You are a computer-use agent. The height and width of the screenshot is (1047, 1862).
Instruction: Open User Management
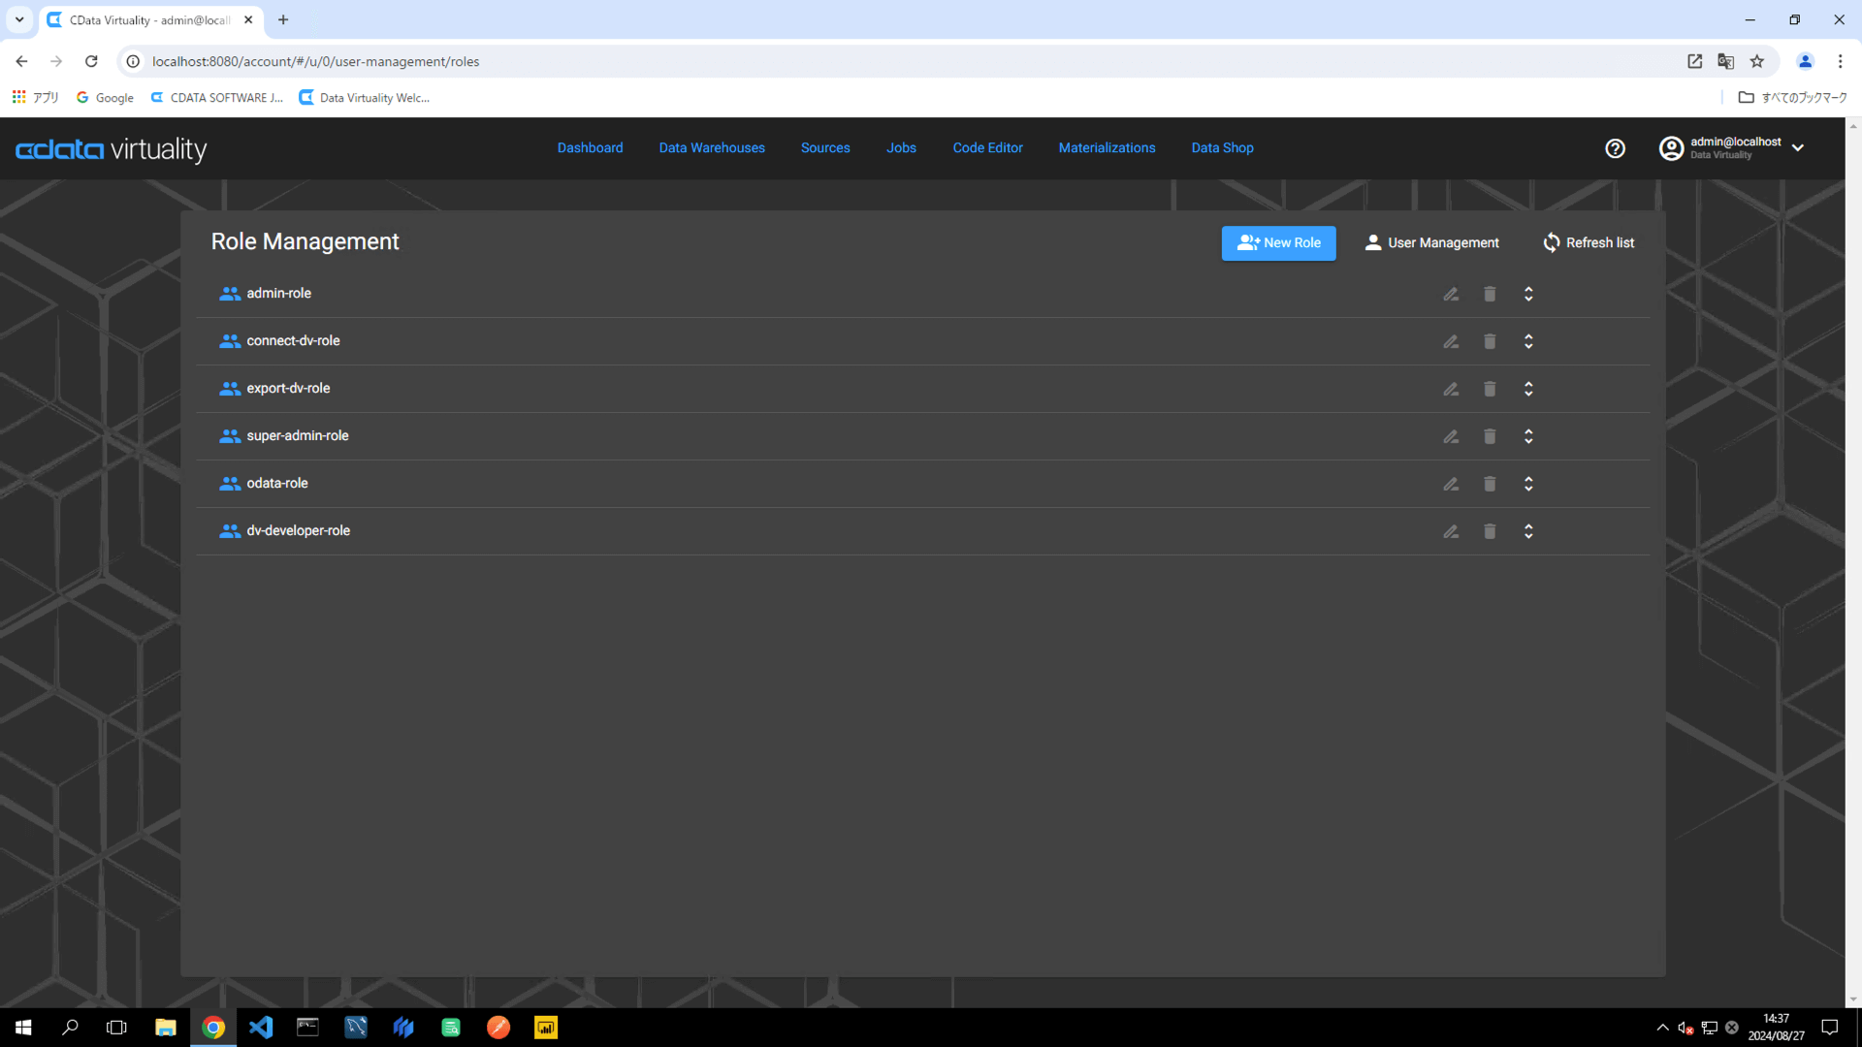click(1431, 243)
